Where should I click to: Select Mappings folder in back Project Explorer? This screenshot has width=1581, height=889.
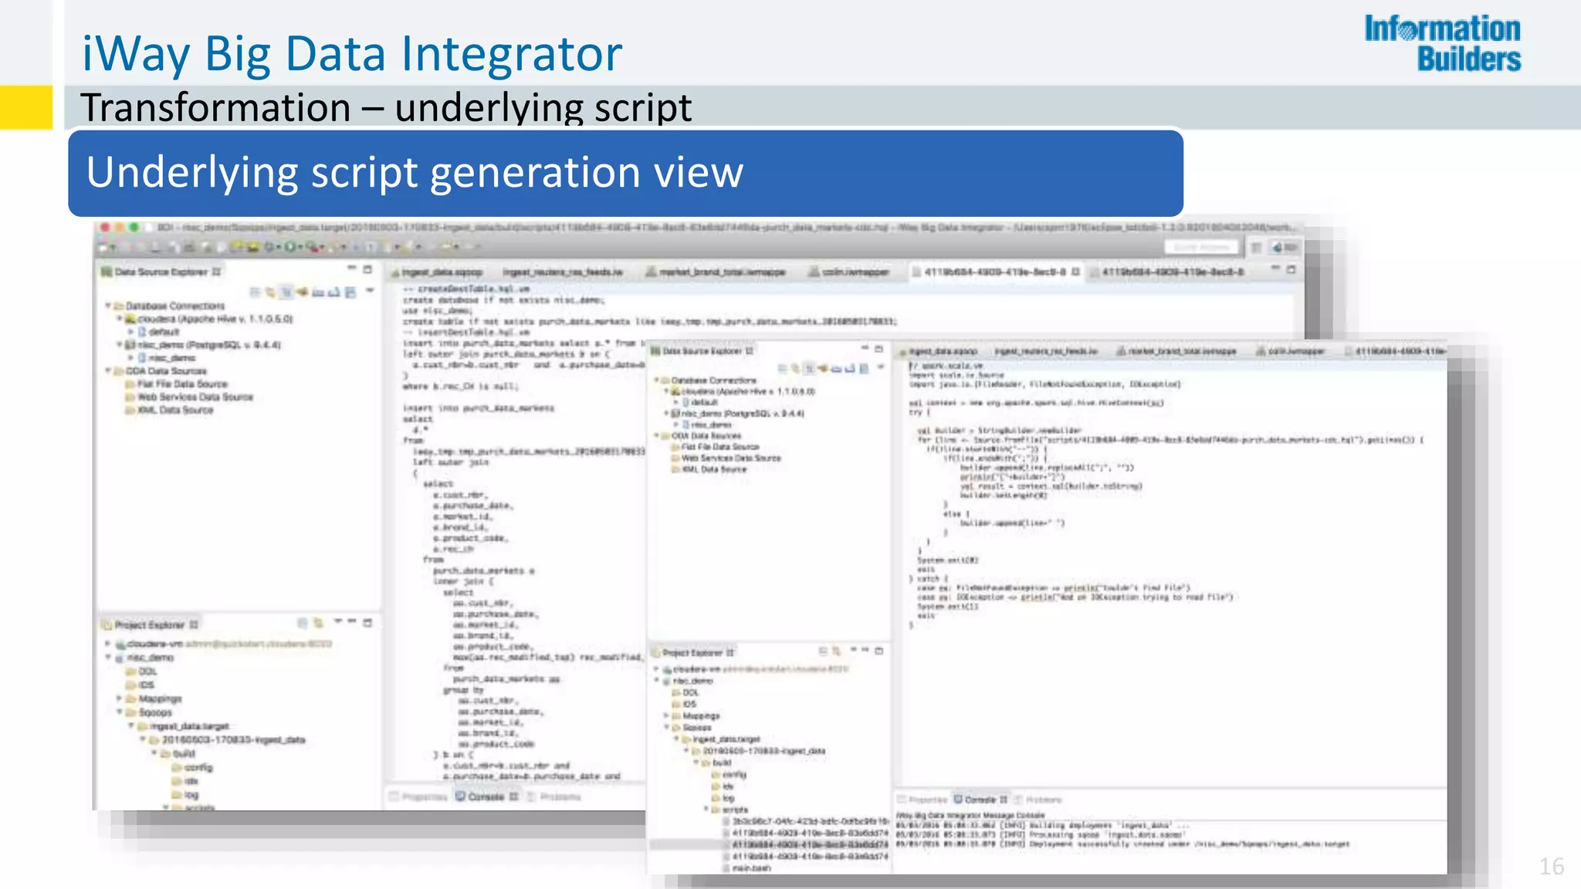point(154,698)
